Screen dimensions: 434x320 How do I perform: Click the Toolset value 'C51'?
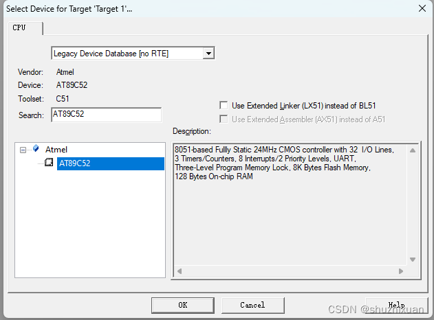pos(63,99)
